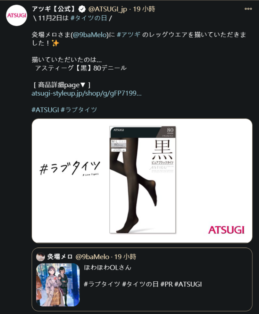Image resolution: width=259 pixels, height=314 pixels.
Task: Click the #ATSUGI hashtag below the link
Action: (x=45, y=110)
